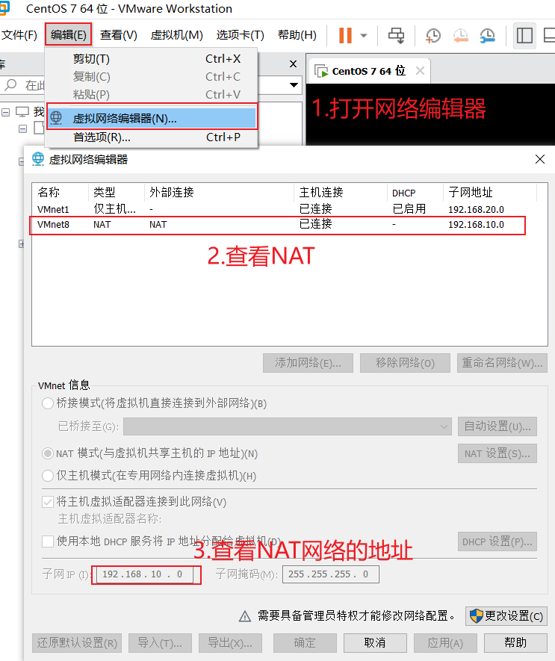
Task: Choose 剪切(T) from edit menu
Action: [x=152, y=59]
